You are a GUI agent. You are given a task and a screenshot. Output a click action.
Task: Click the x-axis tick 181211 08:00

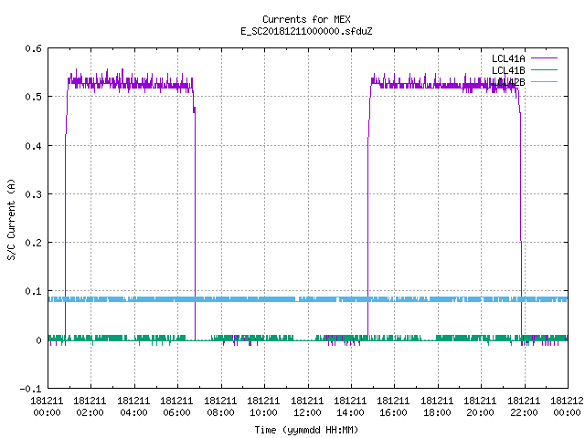coord(220,407)
